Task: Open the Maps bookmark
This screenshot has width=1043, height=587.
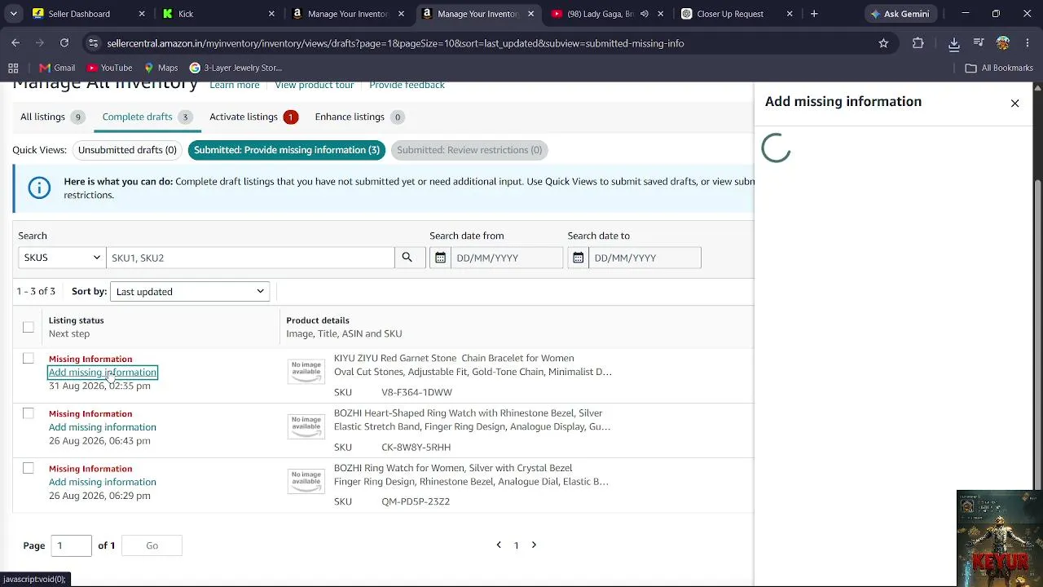Action: [161, 68]
